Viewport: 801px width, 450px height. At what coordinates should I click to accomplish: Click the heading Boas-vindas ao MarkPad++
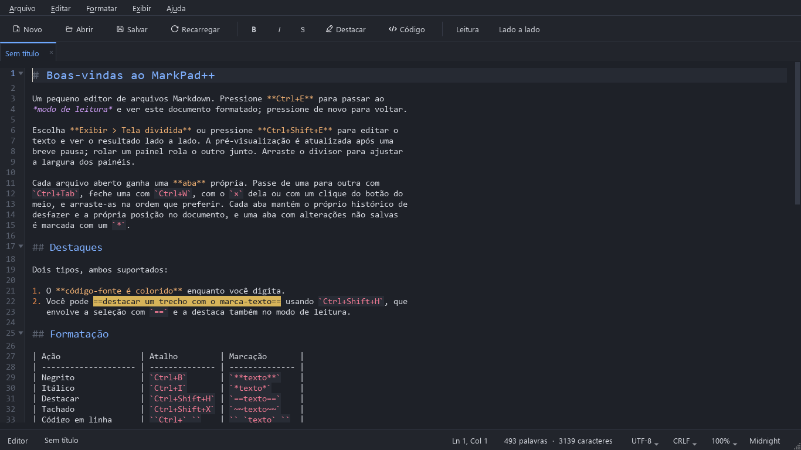click(130, 75)
